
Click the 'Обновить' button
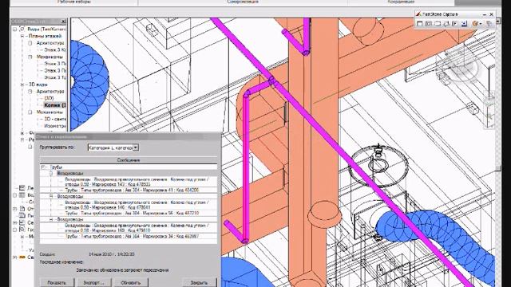tap(130, 282)
